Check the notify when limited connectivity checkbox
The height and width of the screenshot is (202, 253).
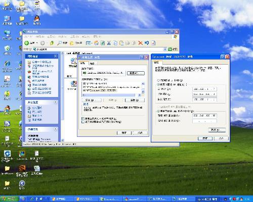[83, 122]
